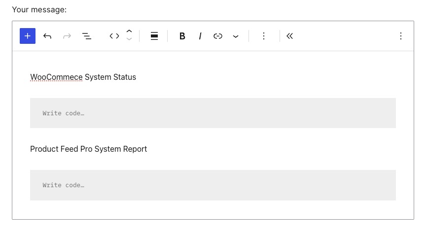
Task: Change the block alignment
Action: [154, 36]
